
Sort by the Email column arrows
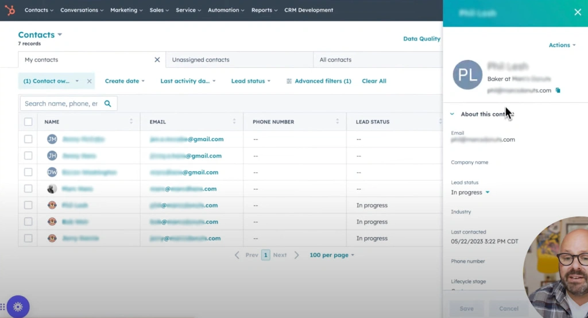click(x=234, y=122)
